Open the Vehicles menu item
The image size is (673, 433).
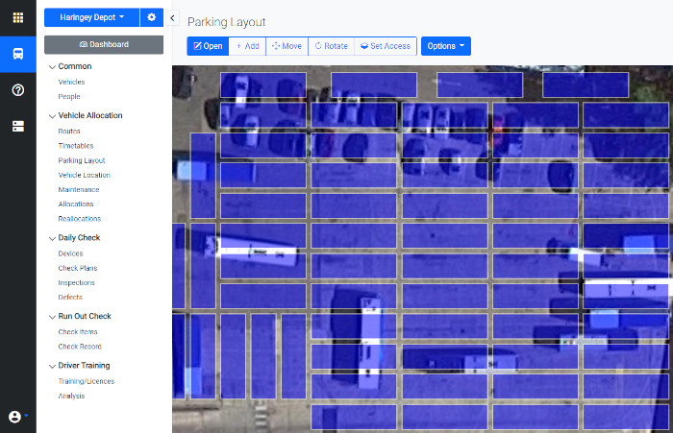(x=71, y=82)
